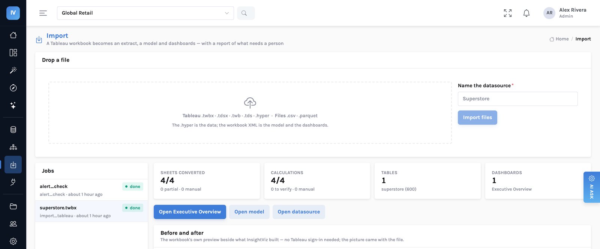600x249 pixels.
Task: Open the settings gear in sidebar
Action: (x=13, y=242)
